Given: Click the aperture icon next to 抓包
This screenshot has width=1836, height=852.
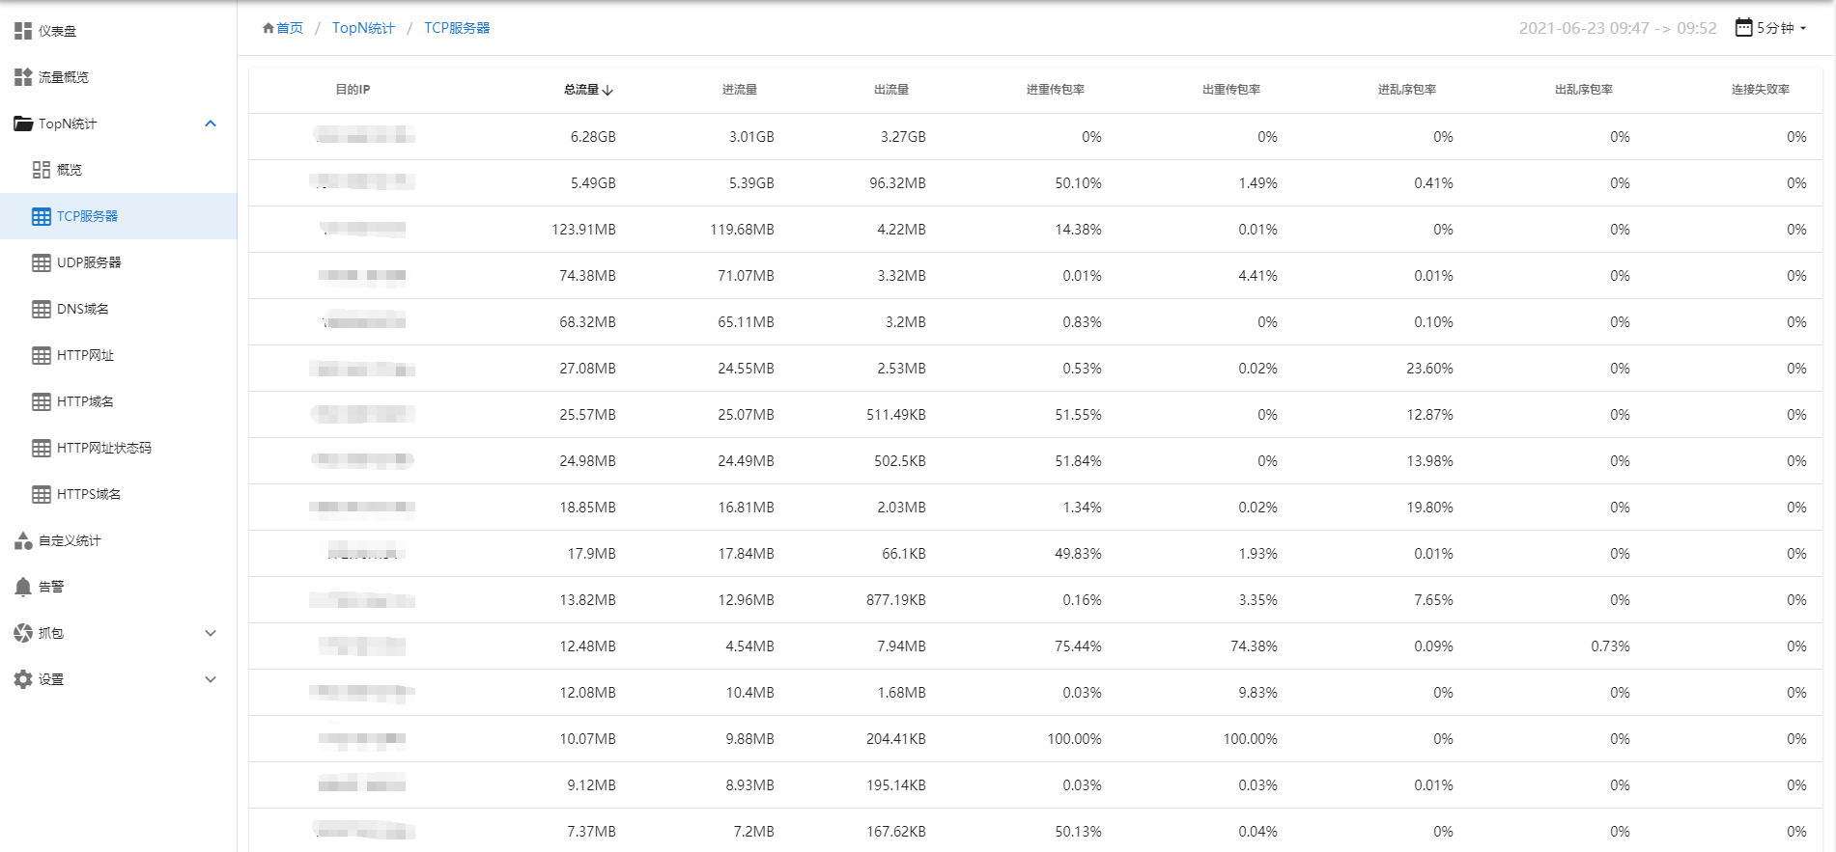Looking at the screenshot, I should [x=23, y=633].
